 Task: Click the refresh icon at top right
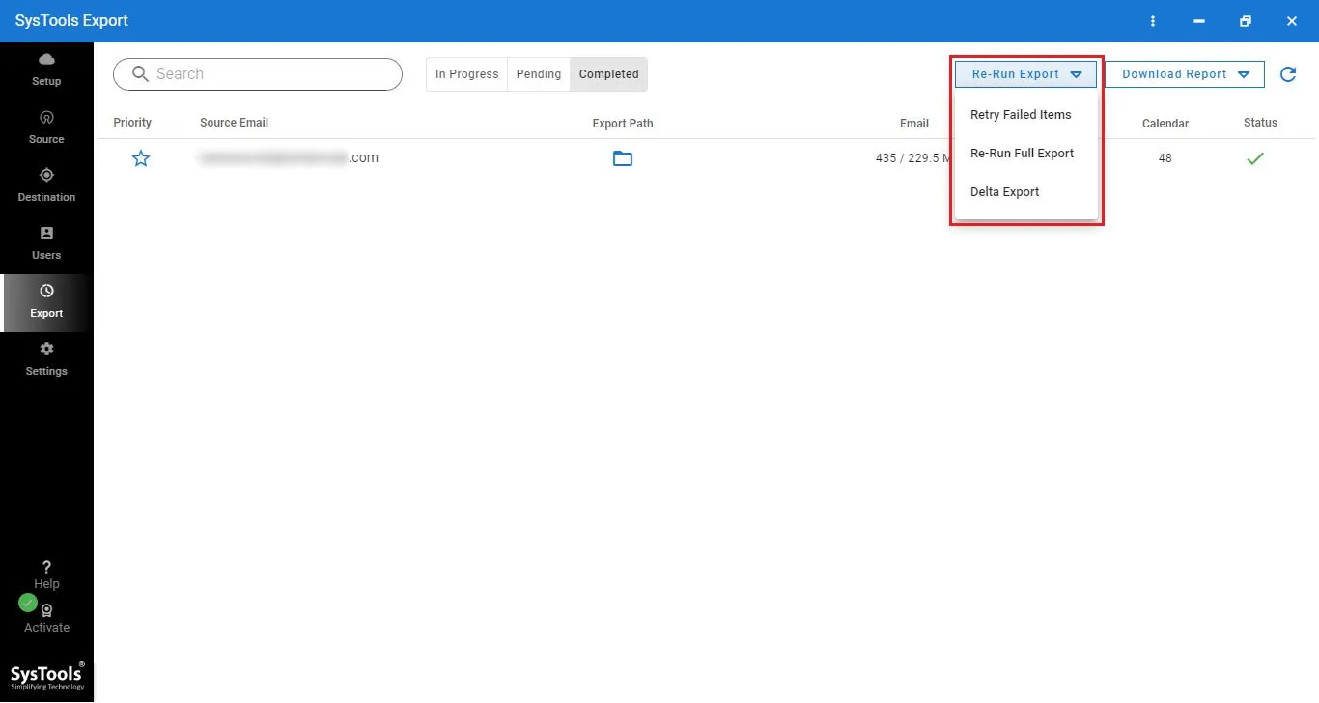[x=1287, y=74]
